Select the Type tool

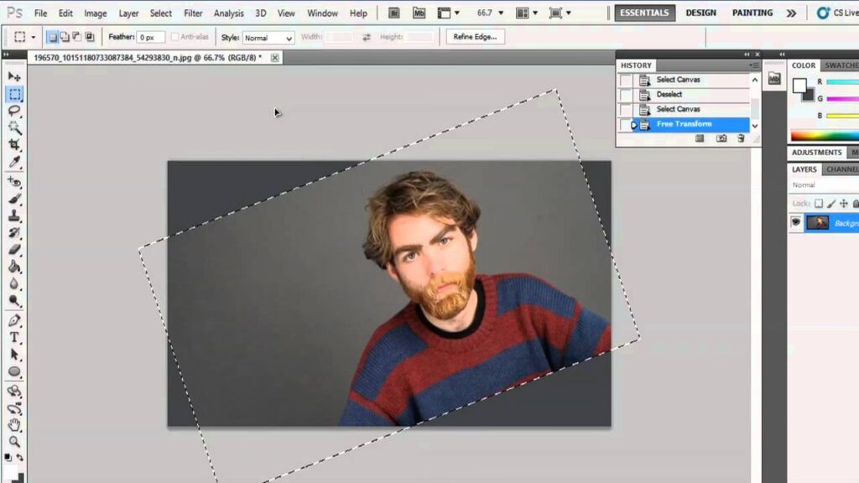click(x=15, y=337)
